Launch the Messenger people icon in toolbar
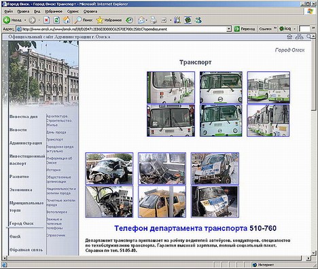The height and width of the screenshot is (269, 318). tap(198, 20)
